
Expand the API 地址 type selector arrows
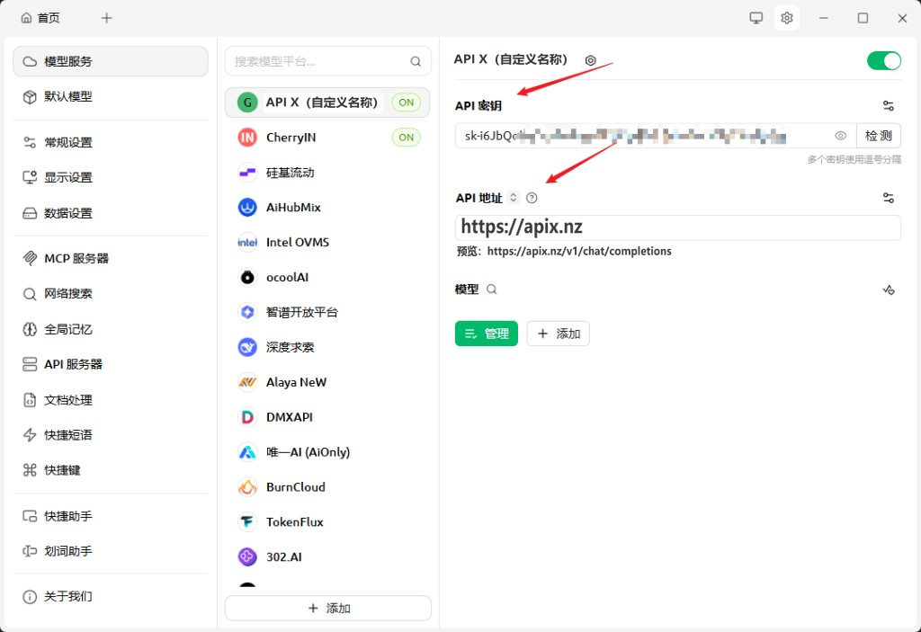(513, 198)
